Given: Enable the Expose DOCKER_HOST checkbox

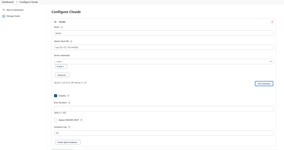Looking at the screenshot, I should (x=56, y=120).
